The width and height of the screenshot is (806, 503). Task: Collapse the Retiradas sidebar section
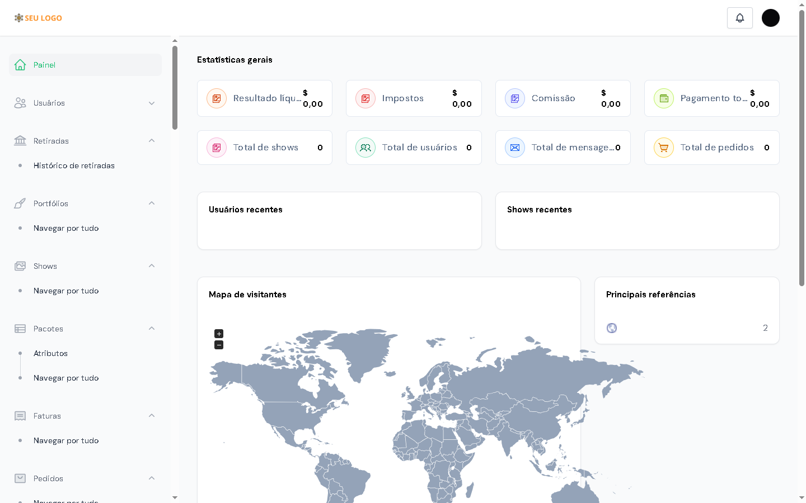(152, 141)
